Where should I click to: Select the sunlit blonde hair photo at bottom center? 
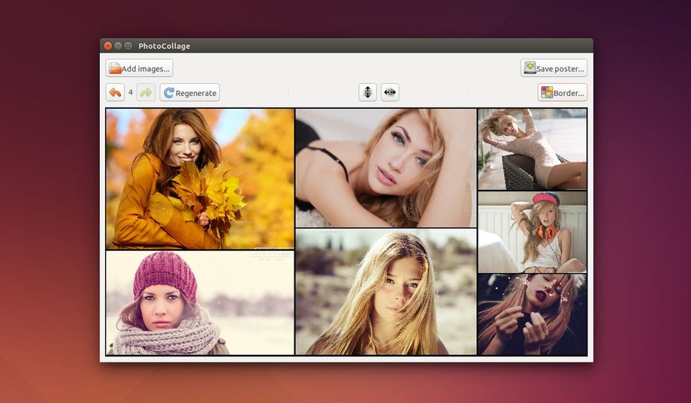coord(385,292)
